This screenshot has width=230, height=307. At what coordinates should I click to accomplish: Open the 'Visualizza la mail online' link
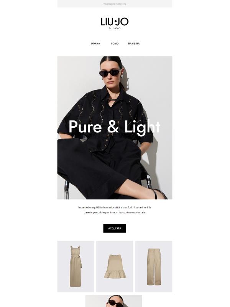coord(115,4)
